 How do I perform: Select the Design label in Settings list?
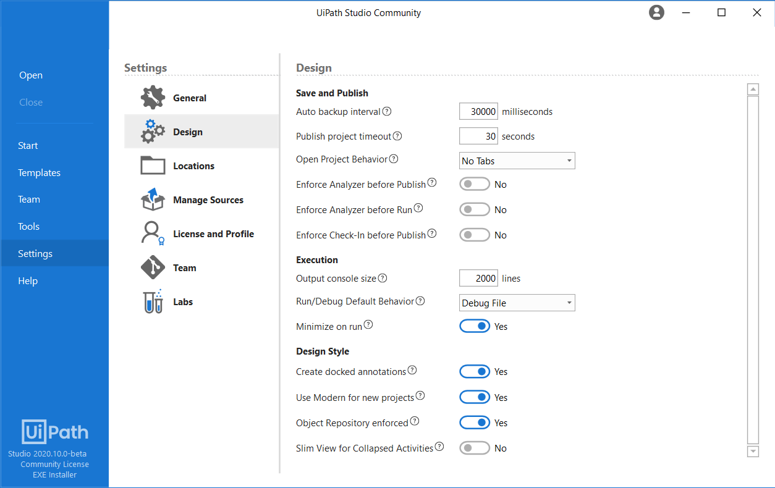[x=188, y=132]
